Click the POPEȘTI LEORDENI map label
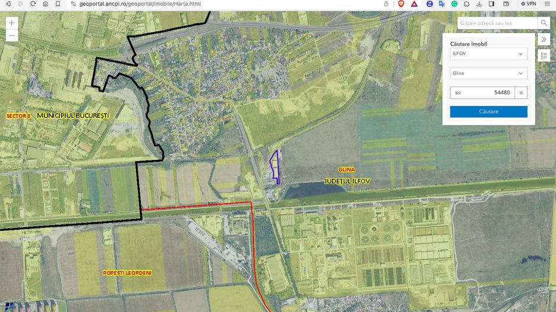Viewport: 556px width, 312px height. coord(127,273)
